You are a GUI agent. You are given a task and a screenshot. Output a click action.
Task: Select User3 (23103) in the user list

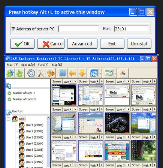34,137
